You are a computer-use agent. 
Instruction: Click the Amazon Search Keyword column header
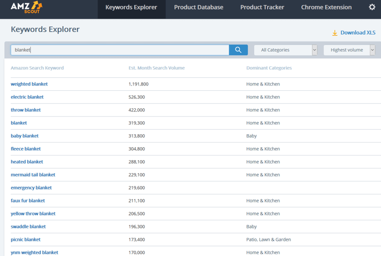tap(37, 68)
